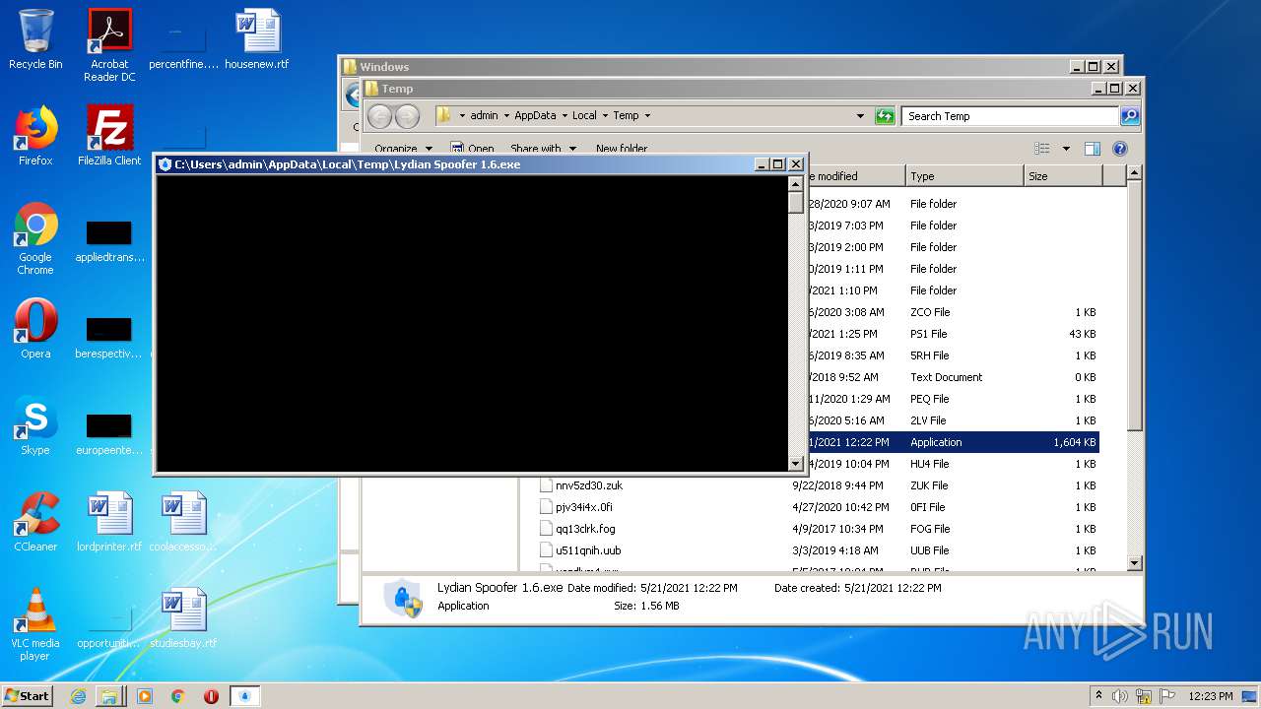Expand the address bar history dropdown
This screenshot has width=1261, height=709.
click(x=860, y=116)
